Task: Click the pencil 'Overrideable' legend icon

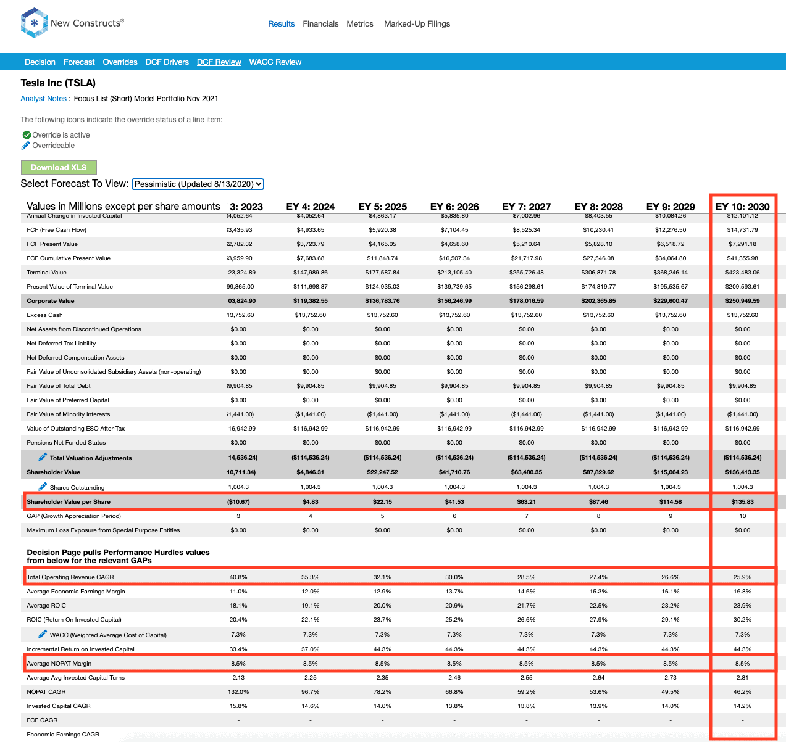Action: pos(26,146)
